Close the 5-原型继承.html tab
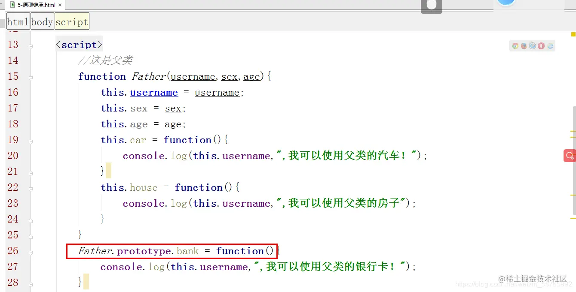Screen dimensions: 576x292 pos(60,5)
